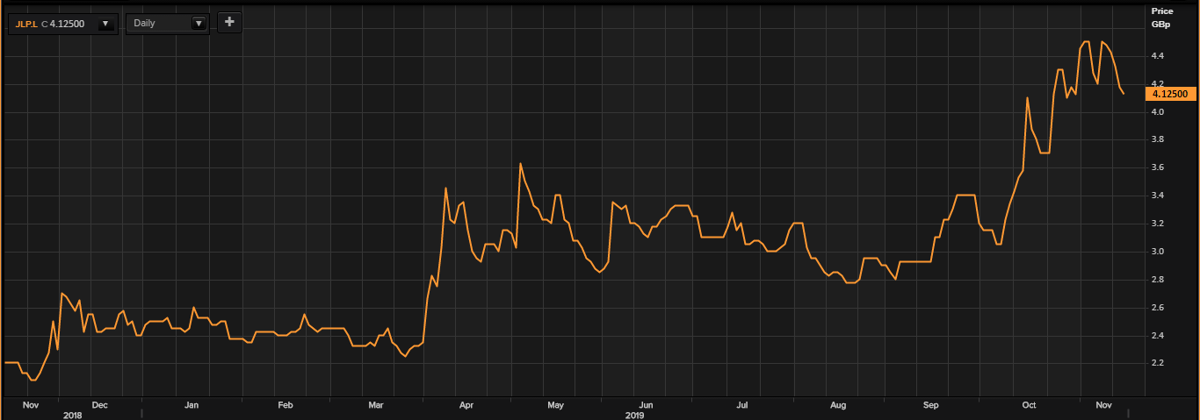
Task: Click the 4.4 price axis label
Action: [1157, 56]
